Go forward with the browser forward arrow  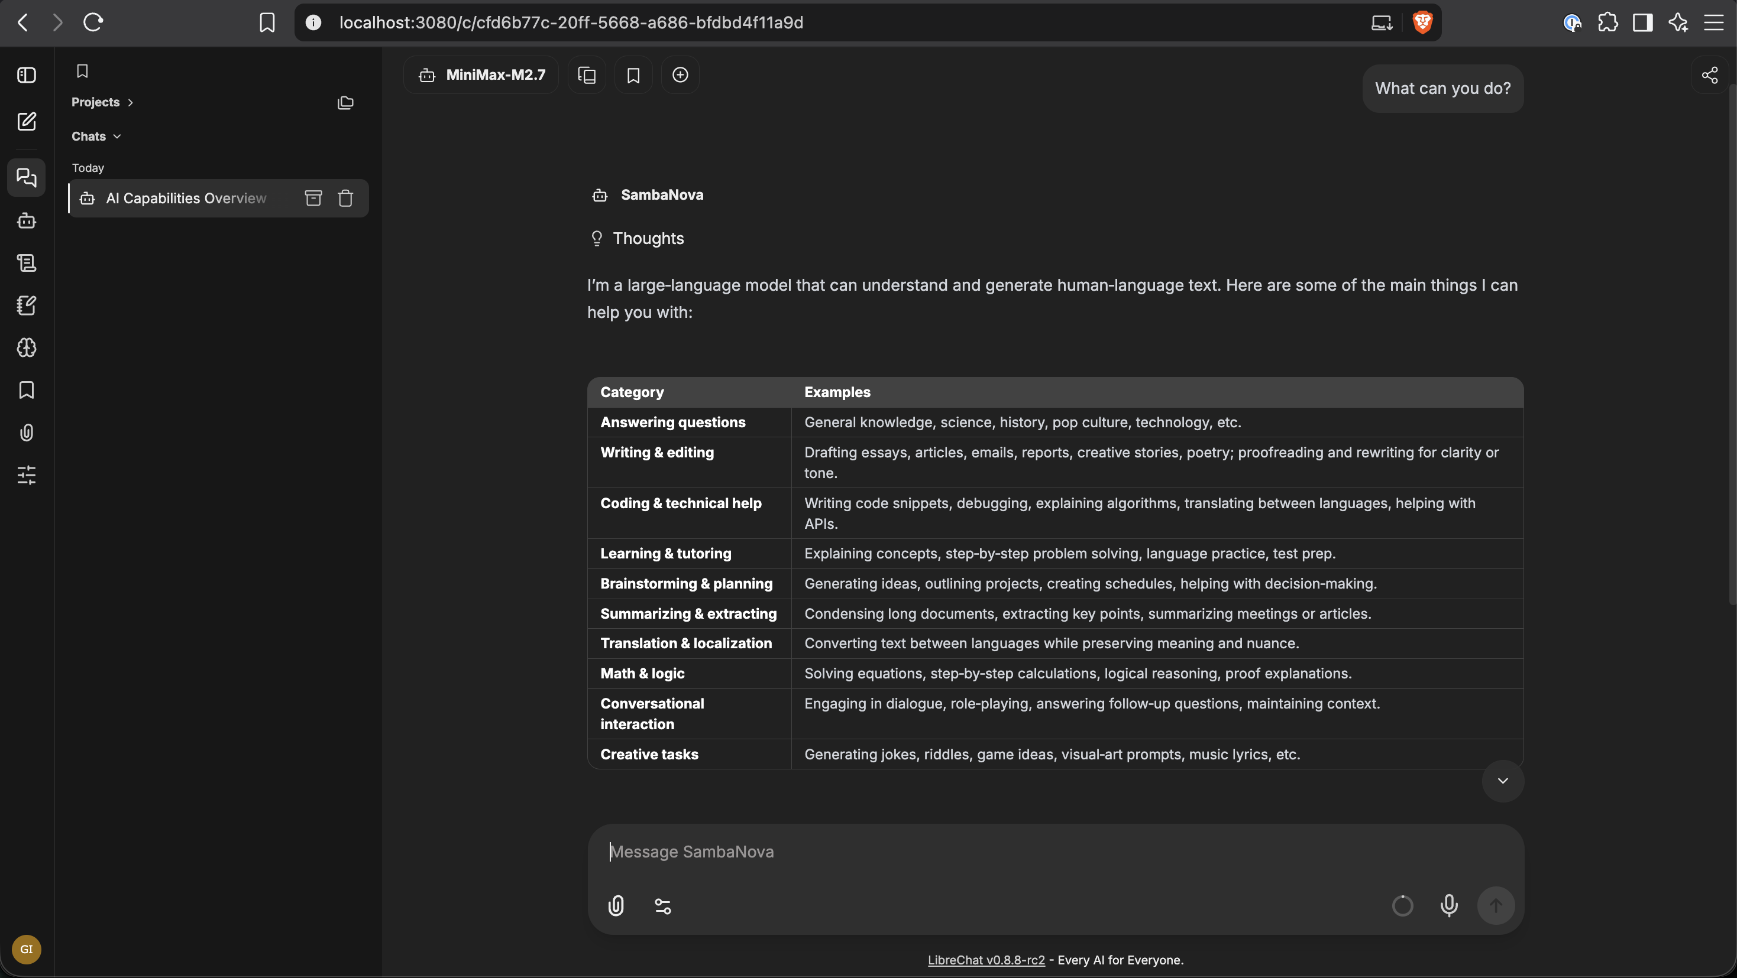58,22
